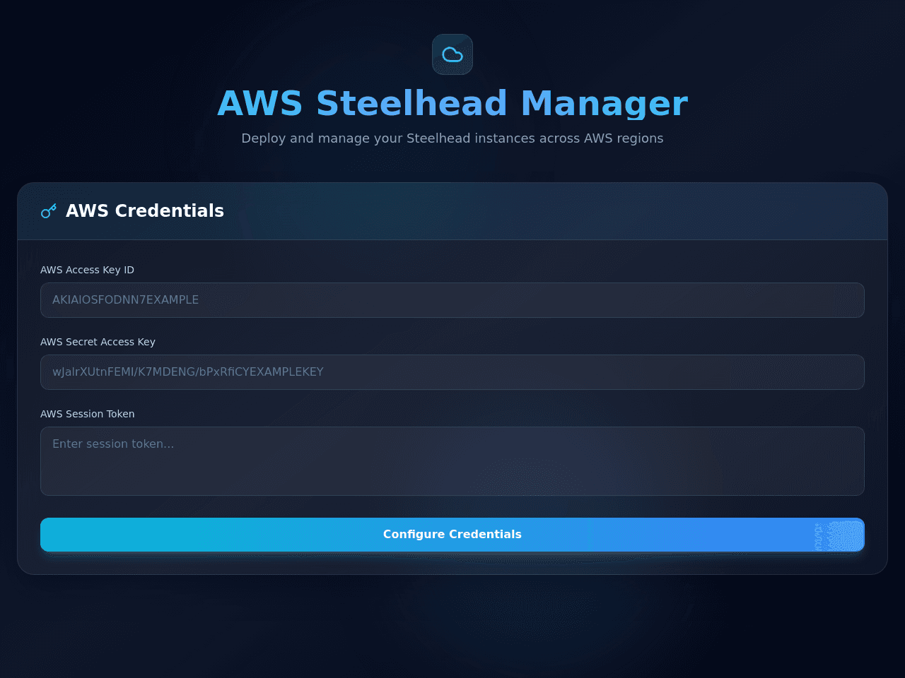Click the "AWS Session Token" label
905x678 pixels.
(87, 414)
